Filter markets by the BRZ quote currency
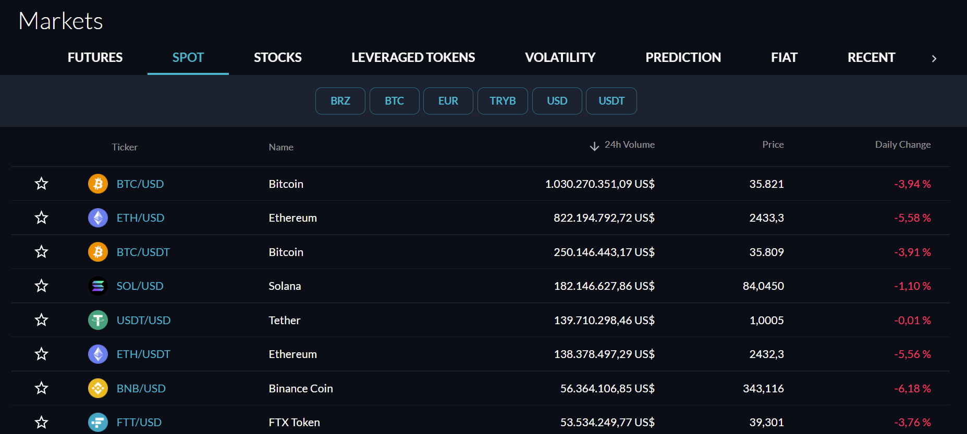The width and height of the screenshot is (967, 434). coord(340,101)
